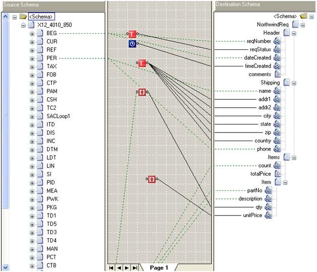Select the dateCreated field in destination
The image size is (317, 272).
pyautogui.click(x=257, y=58)
